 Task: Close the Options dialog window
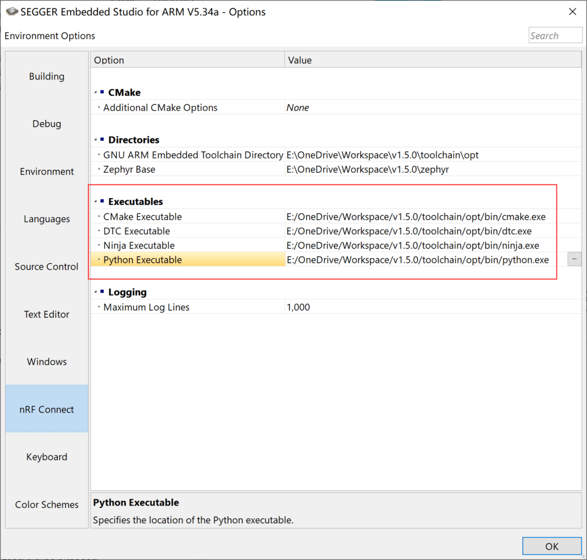coord(572,11)
